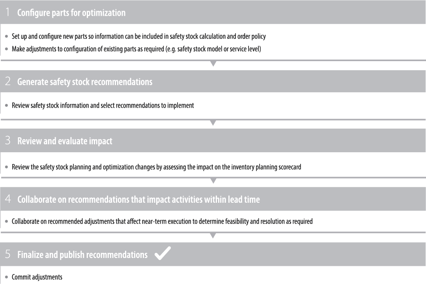
Task: Click the down arrow below step 4
Action: coord(213,236)
